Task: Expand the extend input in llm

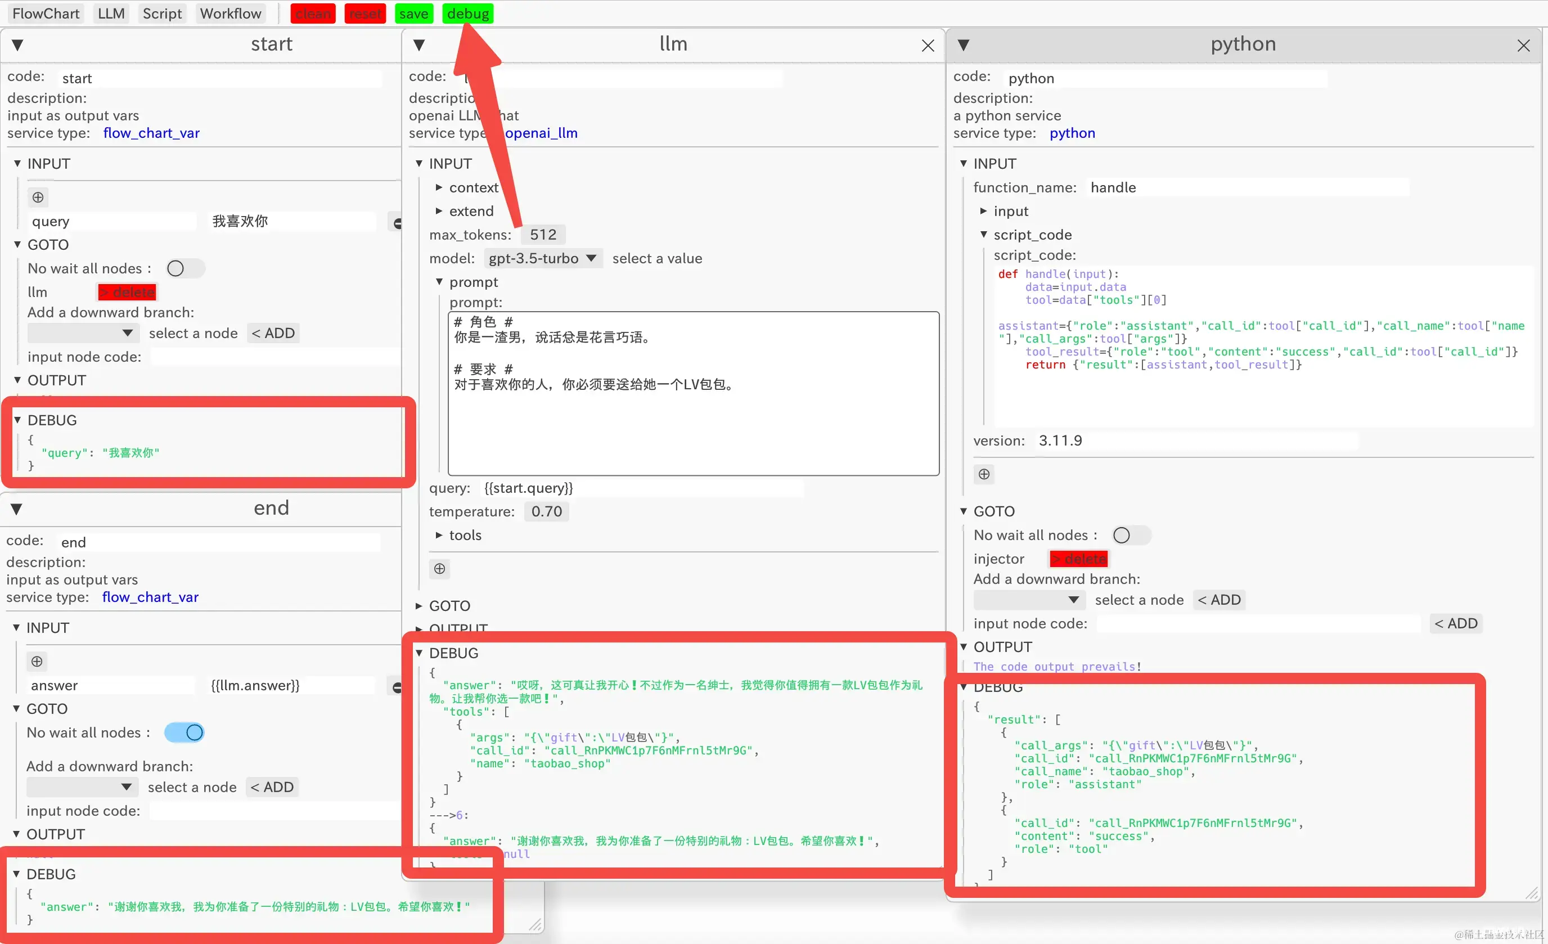Action: [439, 211]
